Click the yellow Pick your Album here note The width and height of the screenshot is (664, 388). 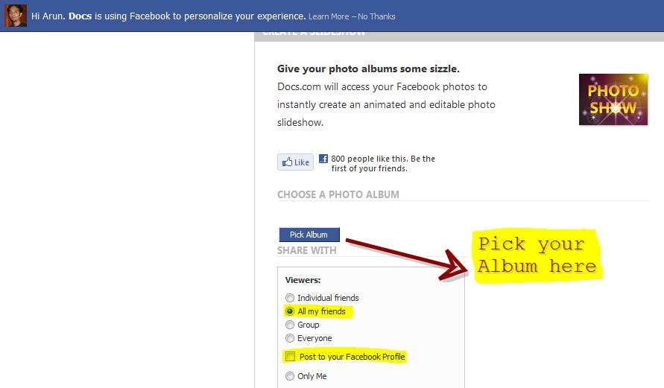pos(537,255)
